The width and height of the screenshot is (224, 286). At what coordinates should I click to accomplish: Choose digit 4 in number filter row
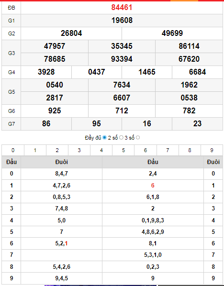coord(101,150)
